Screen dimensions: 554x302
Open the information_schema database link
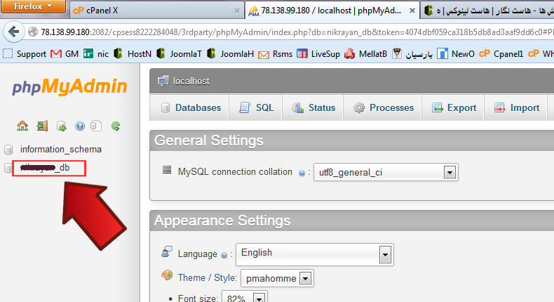(61, 149)
